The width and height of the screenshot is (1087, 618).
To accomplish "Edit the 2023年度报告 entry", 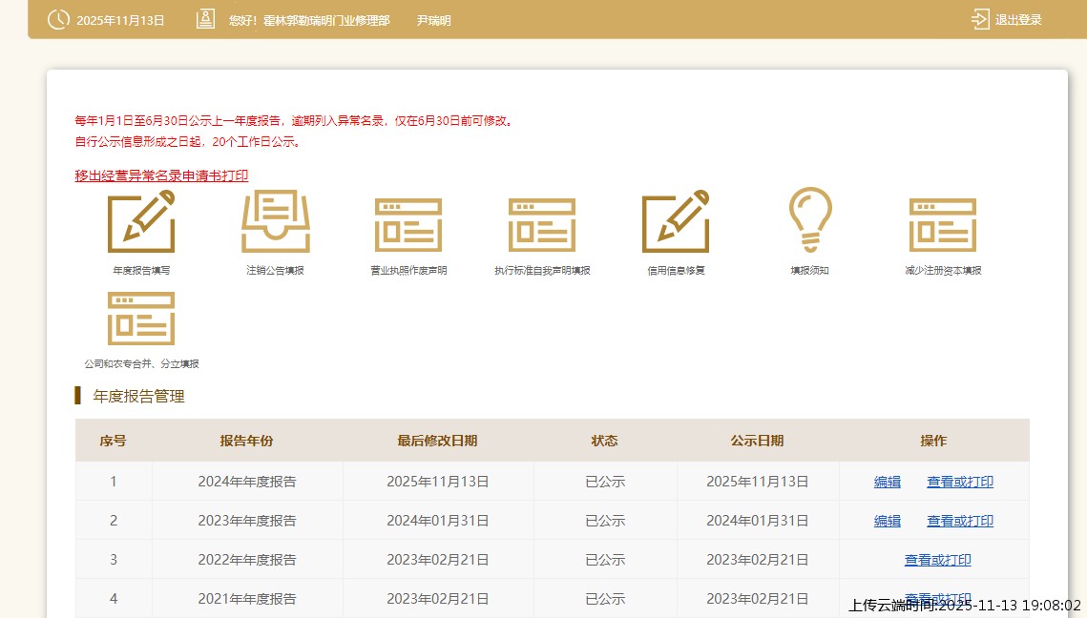I will coord(888,521).
